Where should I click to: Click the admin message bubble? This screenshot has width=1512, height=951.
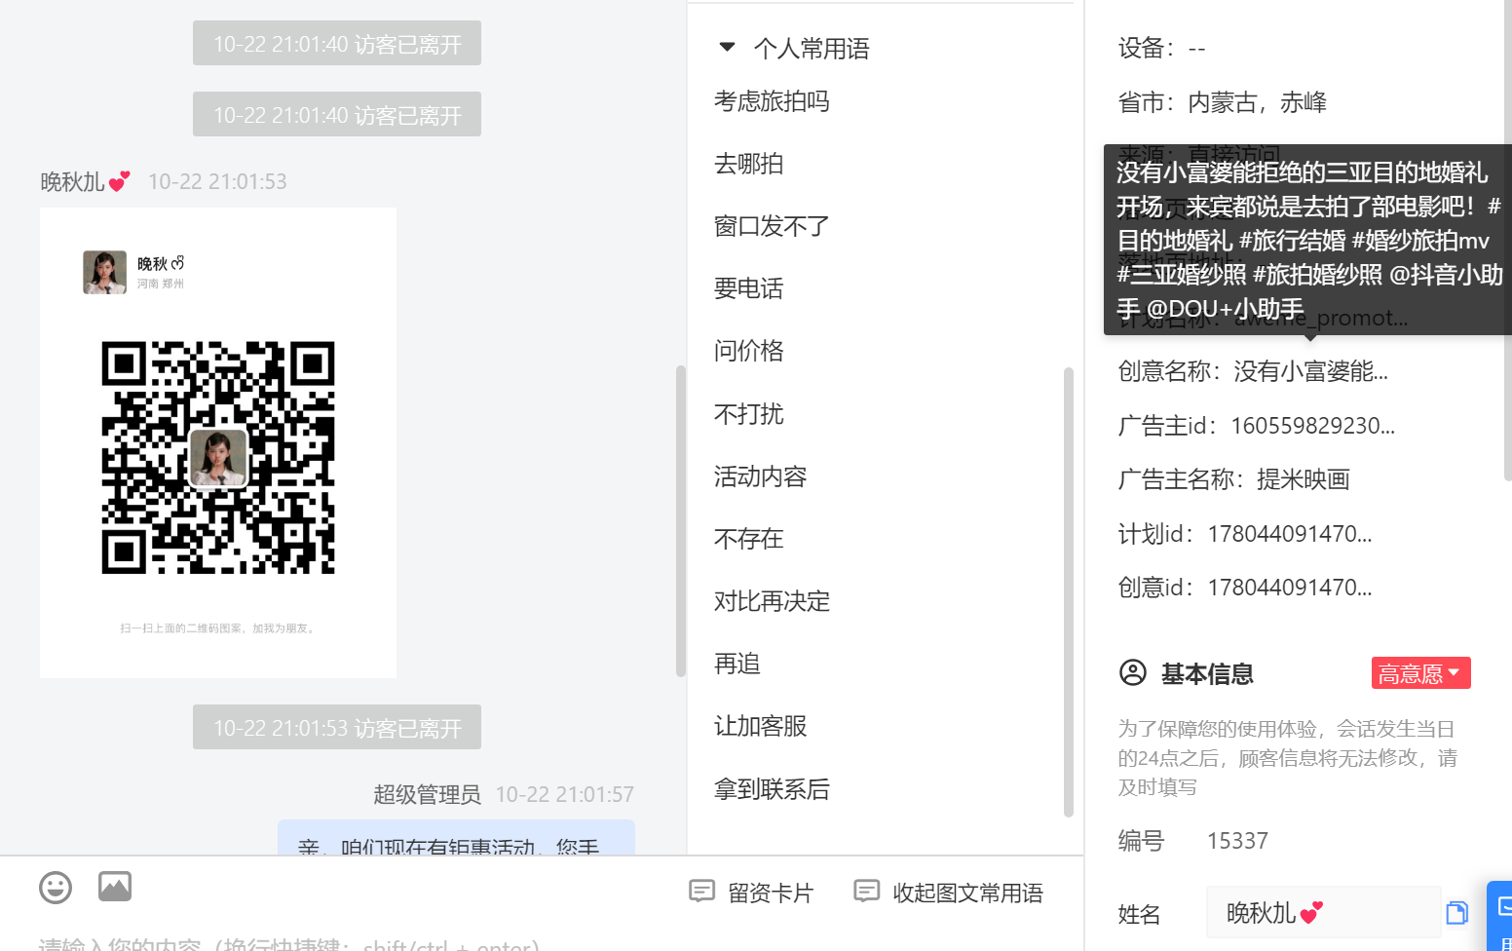456,838
